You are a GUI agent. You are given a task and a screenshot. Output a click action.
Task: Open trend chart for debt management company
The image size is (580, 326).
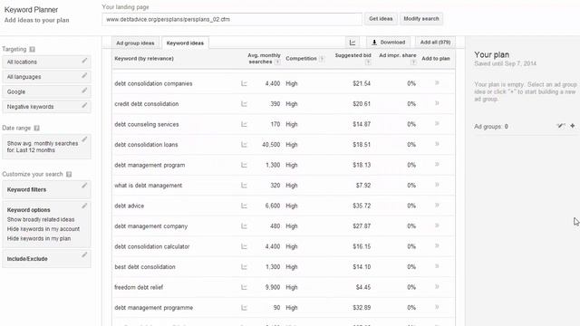[x=244, y=225]
